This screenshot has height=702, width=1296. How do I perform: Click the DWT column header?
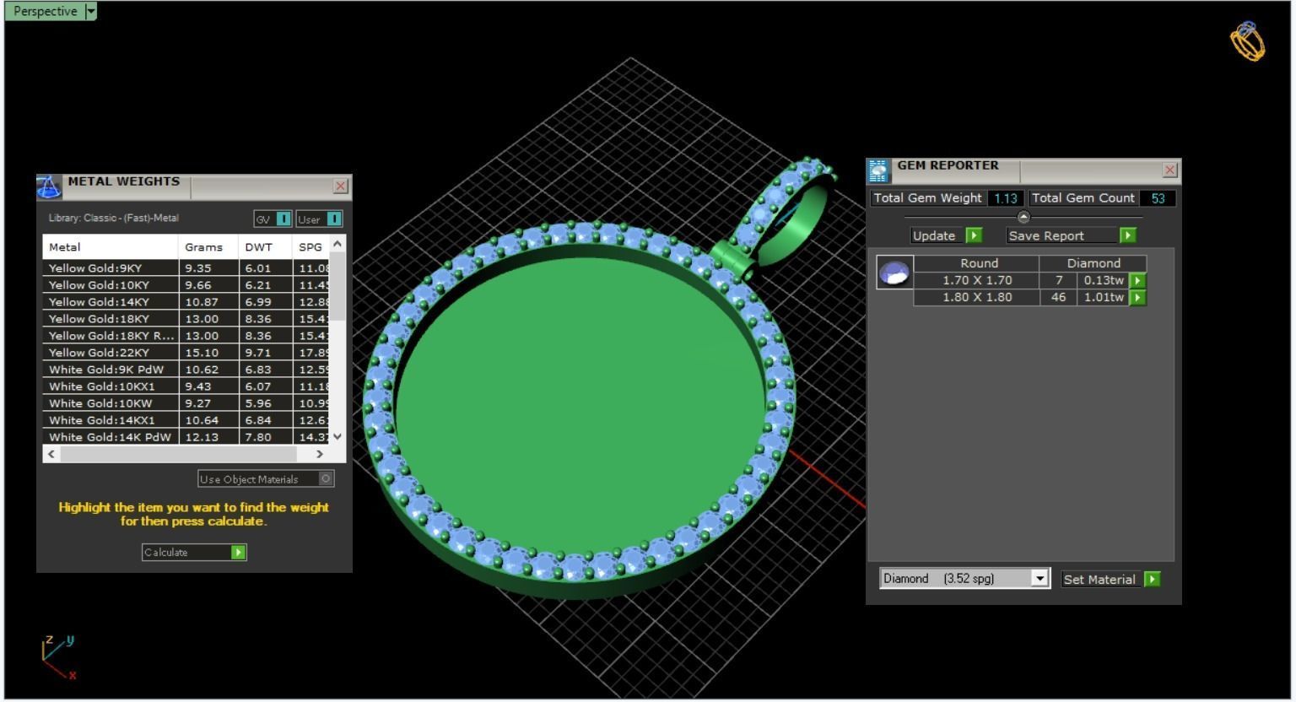click(x=266, y=247)
